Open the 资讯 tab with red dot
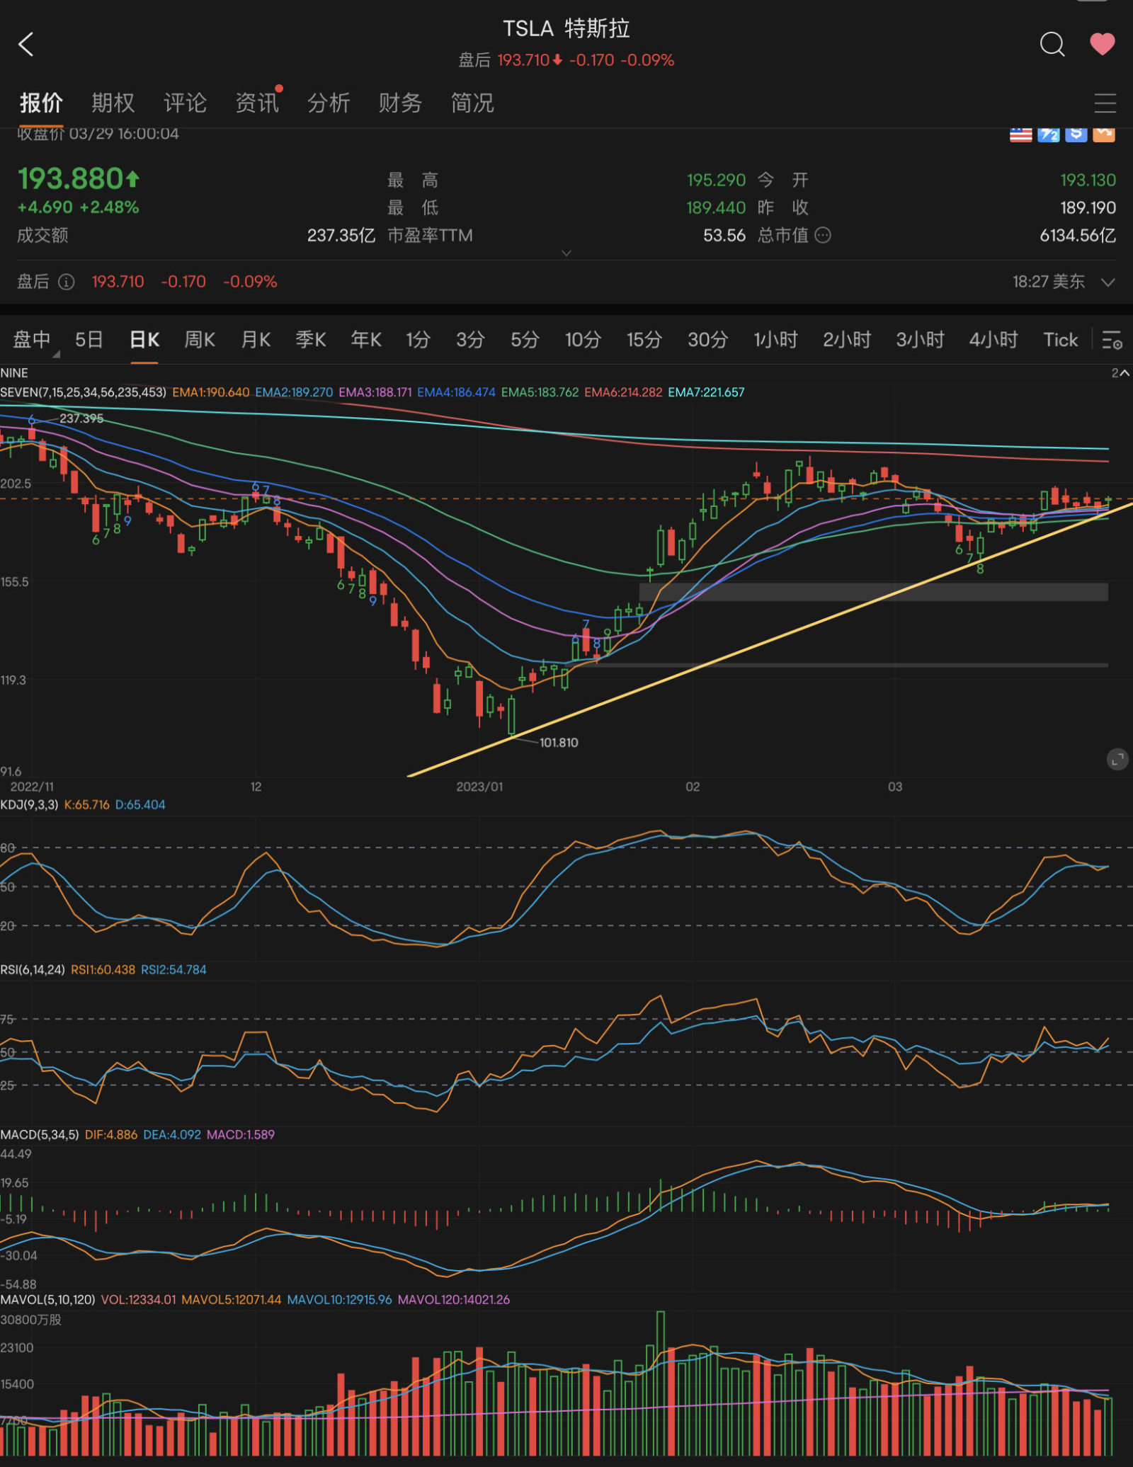 tap(257, 103)
